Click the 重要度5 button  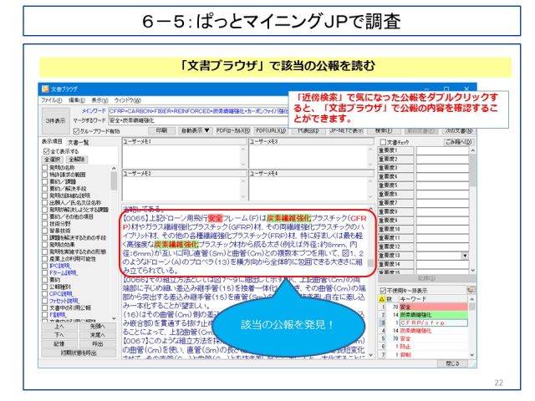click(395, 185)
